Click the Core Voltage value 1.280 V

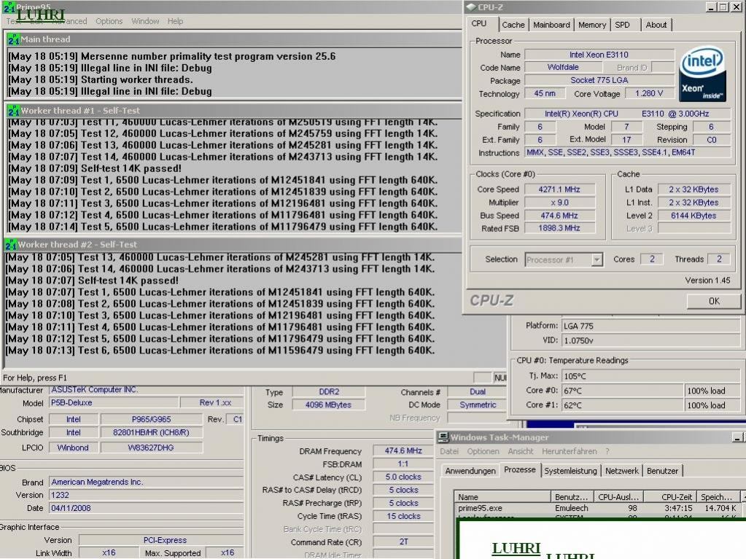pyautogui.click(x=649, y=93)
